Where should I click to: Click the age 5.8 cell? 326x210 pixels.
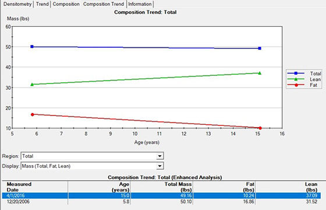pos(126,202)
